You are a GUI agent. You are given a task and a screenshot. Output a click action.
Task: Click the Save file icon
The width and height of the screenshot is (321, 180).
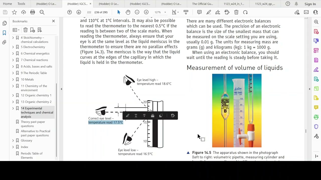coord(5,12)
